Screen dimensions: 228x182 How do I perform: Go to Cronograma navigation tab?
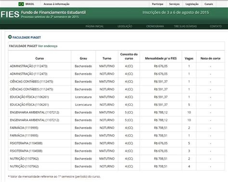[x=155, y=26]
